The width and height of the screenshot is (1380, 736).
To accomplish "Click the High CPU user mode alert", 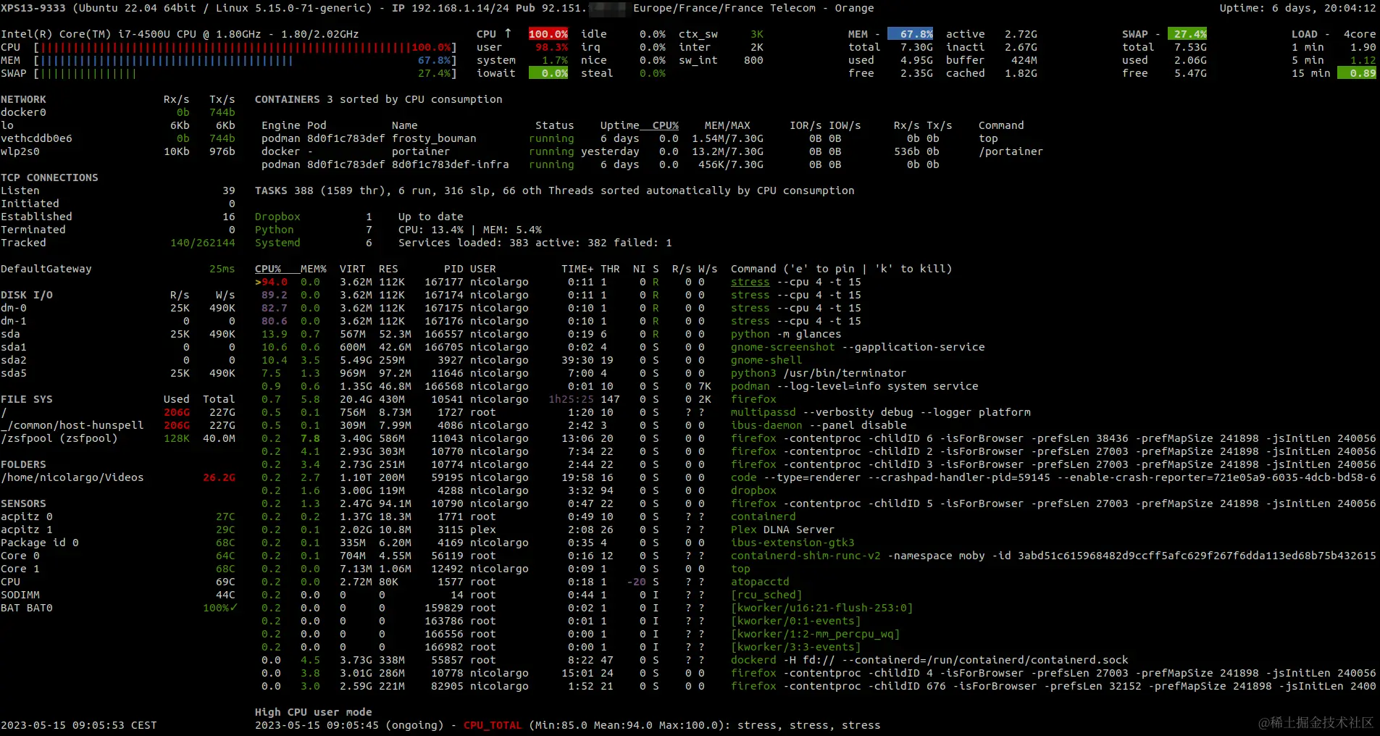I will click(x=314, y=712).
